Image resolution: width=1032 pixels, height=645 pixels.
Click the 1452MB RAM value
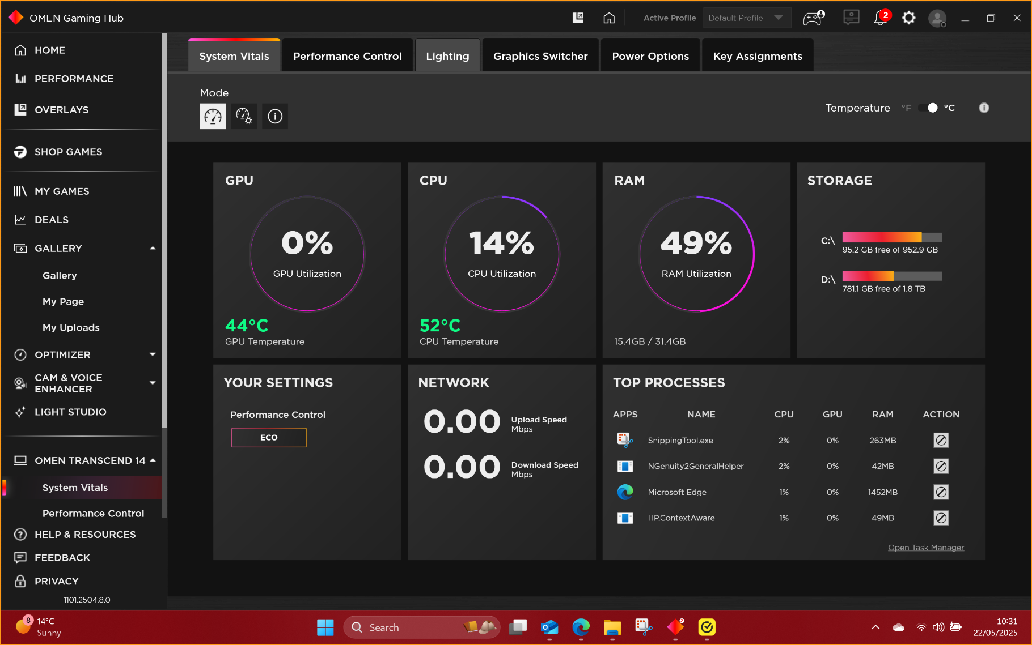[x=883, y=492]
